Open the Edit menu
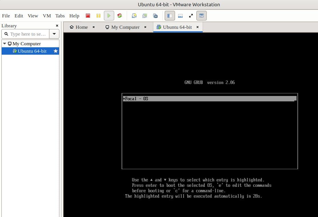Image resolution: width=318 pixels, height=217 pixels. (x=19, y=16)
